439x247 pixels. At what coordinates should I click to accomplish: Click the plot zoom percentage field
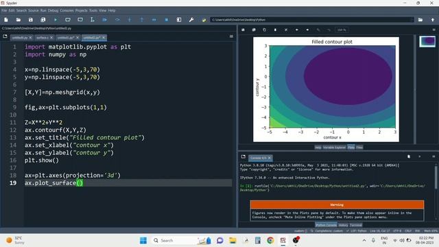click(x=342, y=30)
